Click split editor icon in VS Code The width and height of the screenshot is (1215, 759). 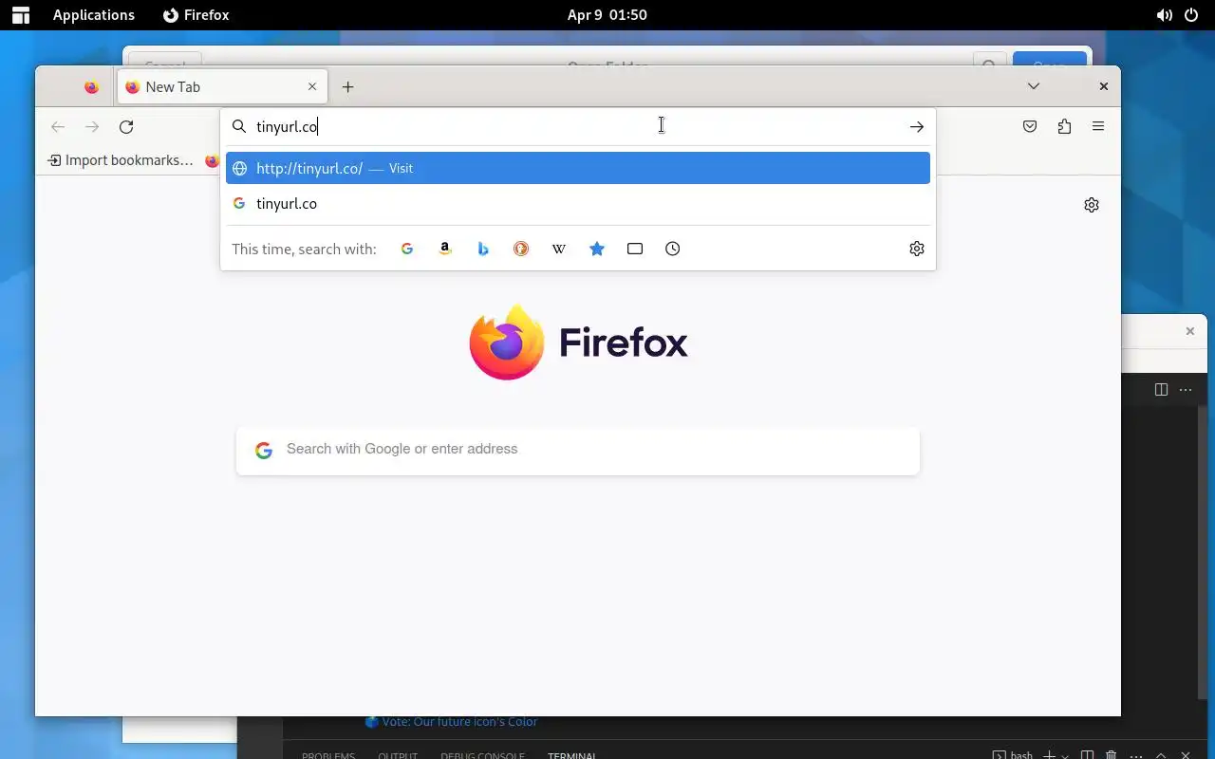1161,390
